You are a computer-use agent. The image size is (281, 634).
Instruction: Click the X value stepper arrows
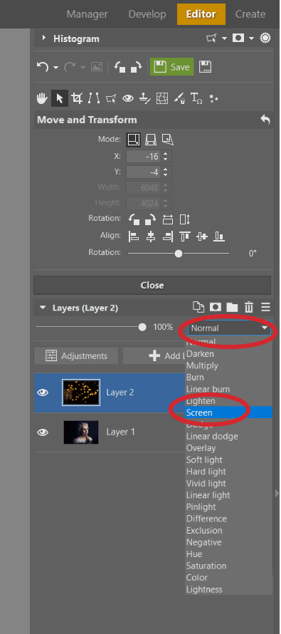(166, 157)
